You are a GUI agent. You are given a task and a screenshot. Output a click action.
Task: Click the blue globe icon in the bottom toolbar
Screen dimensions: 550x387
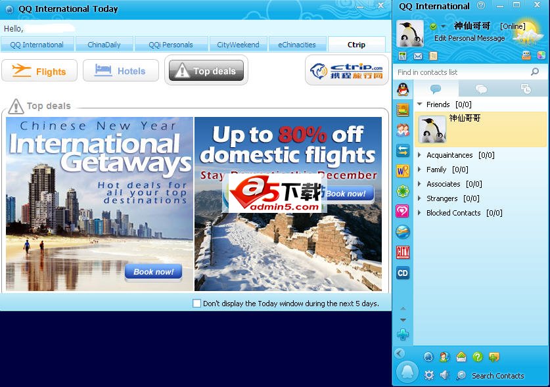point(428,357)
